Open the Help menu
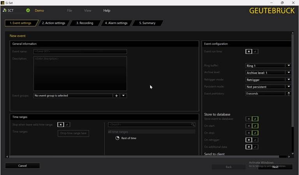 click(x=107, y=11)
